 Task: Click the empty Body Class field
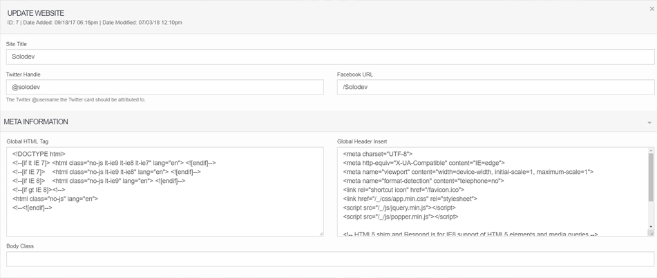pos(330,259)
